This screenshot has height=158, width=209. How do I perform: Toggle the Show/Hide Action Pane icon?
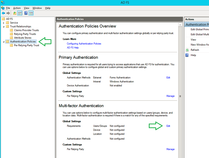click(x=31, y=13)
